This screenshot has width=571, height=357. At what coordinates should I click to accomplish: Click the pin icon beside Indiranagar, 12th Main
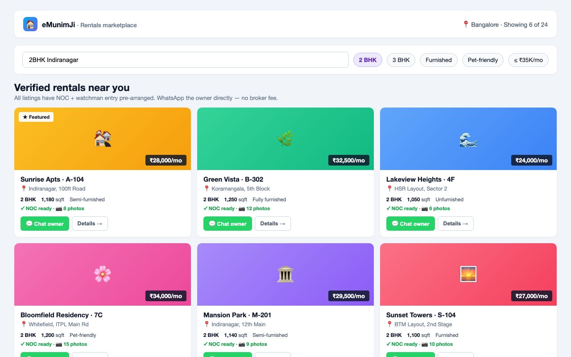[207, 324]
